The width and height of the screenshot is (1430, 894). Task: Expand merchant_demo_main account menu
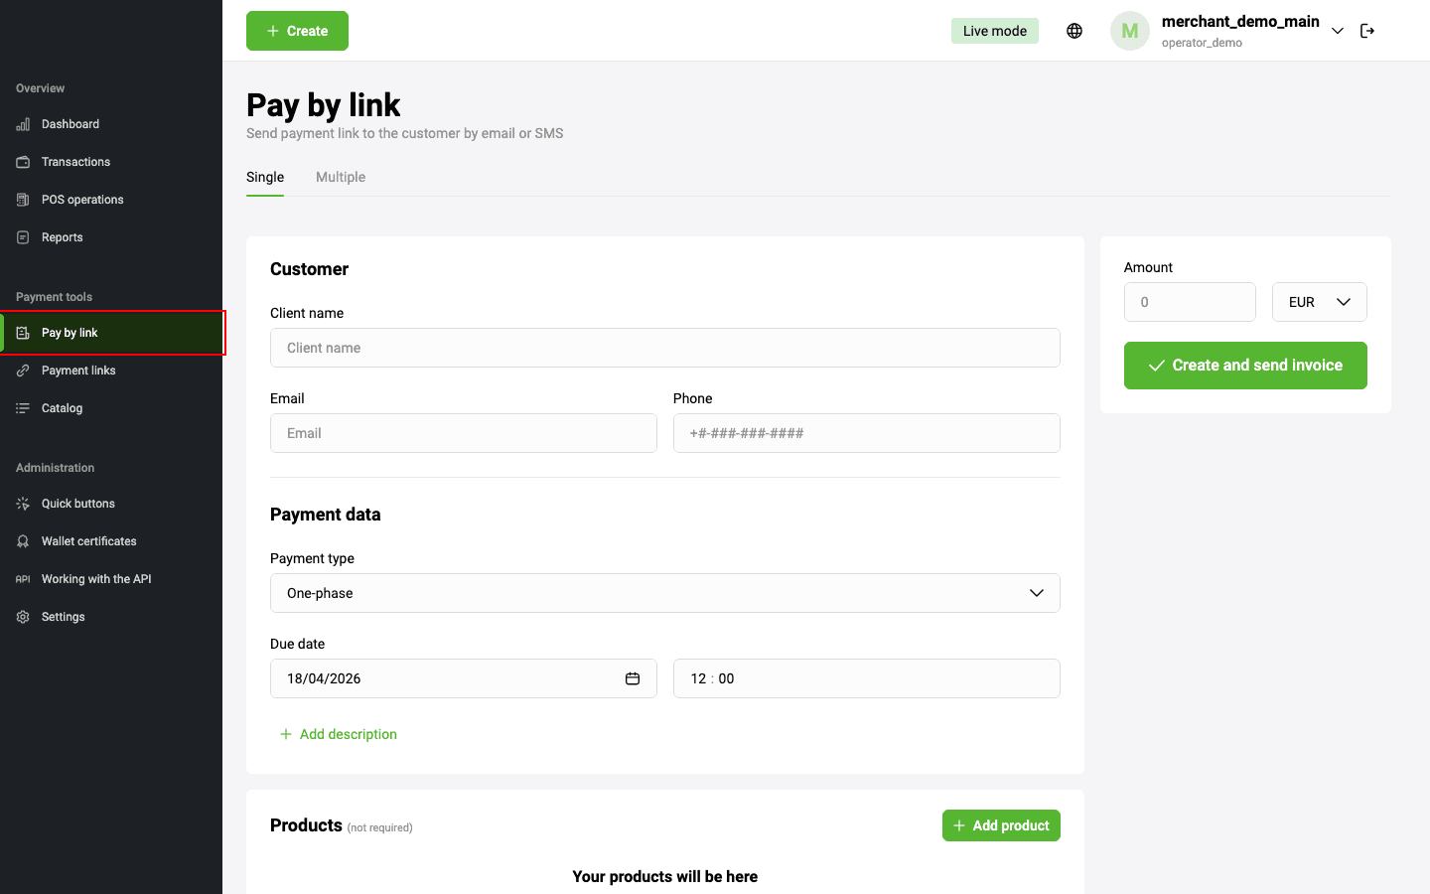tap(1338, 31)
